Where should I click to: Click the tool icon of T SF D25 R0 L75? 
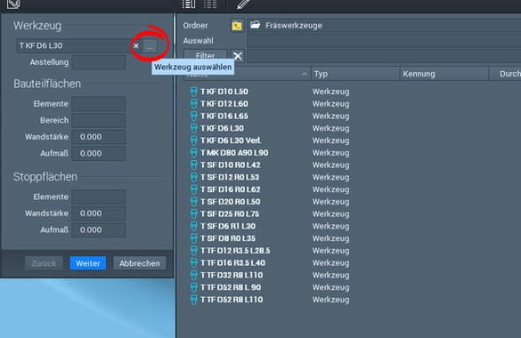click(x=194, y=214)
